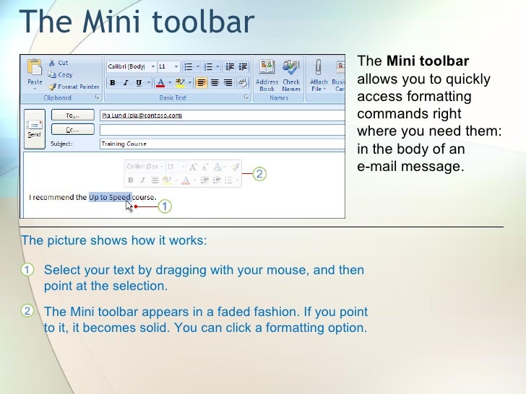
Task: Open the Underline style dropdown arrow
Action: click(x=149, y=82)
